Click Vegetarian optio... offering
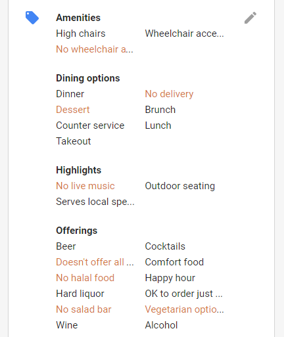Screen dimensions: 284x337 point(184,309)
